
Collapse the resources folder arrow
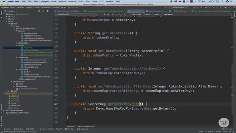[x=12, y=81]
